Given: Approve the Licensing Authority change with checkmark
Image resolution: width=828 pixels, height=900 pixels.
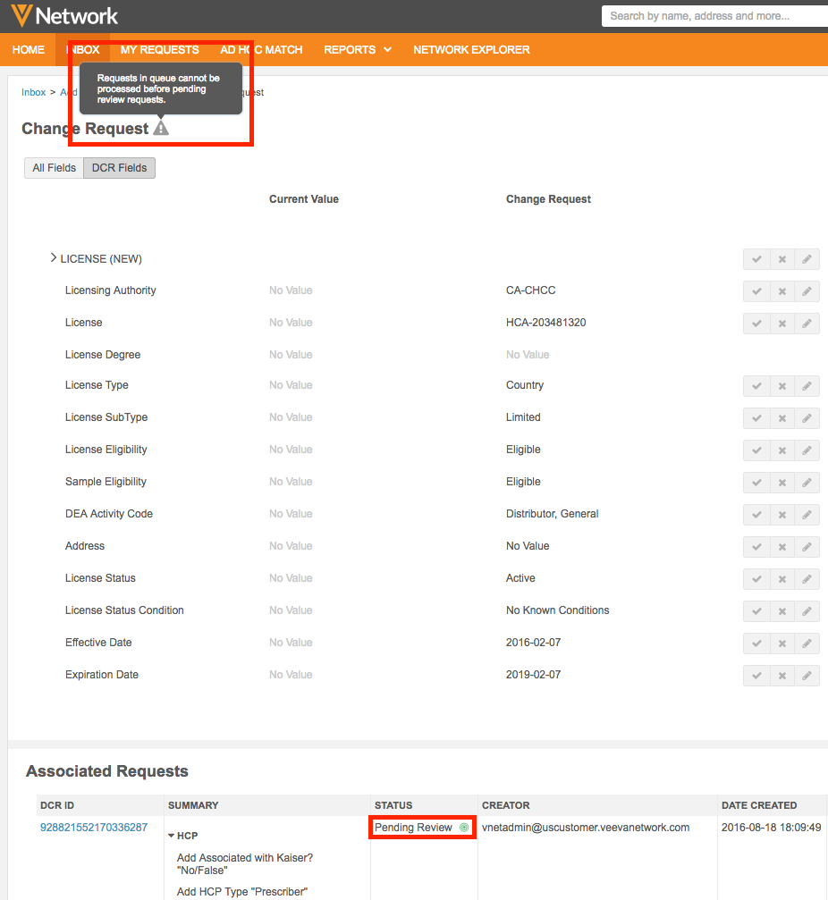Looking at the screenshot, I should click(756, 291).
